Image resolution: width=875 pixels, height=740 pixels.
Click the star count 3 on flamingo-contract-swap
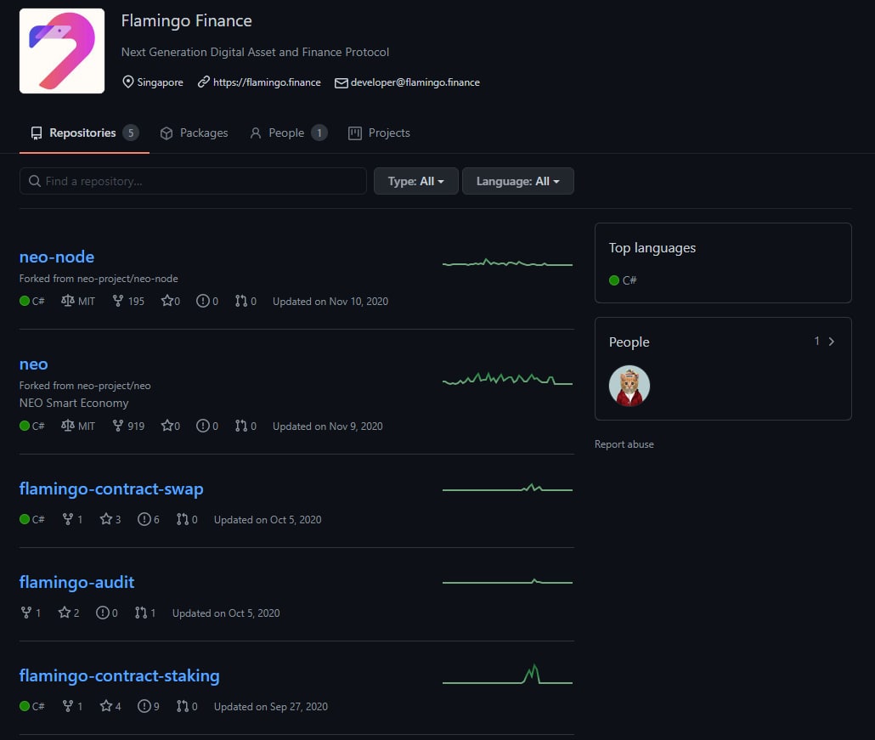(118, 520)
